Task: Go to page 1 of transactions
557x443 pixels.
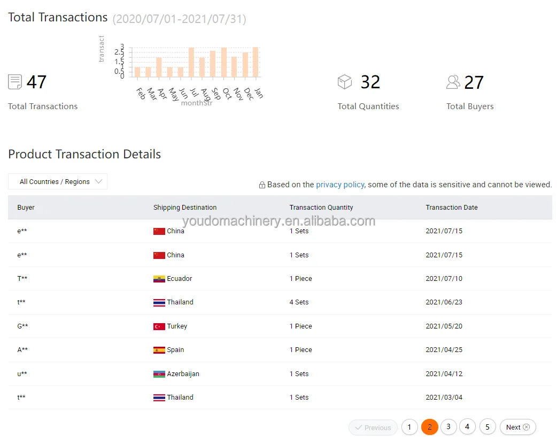Action: pyautogui.click(x=409, y=427)
